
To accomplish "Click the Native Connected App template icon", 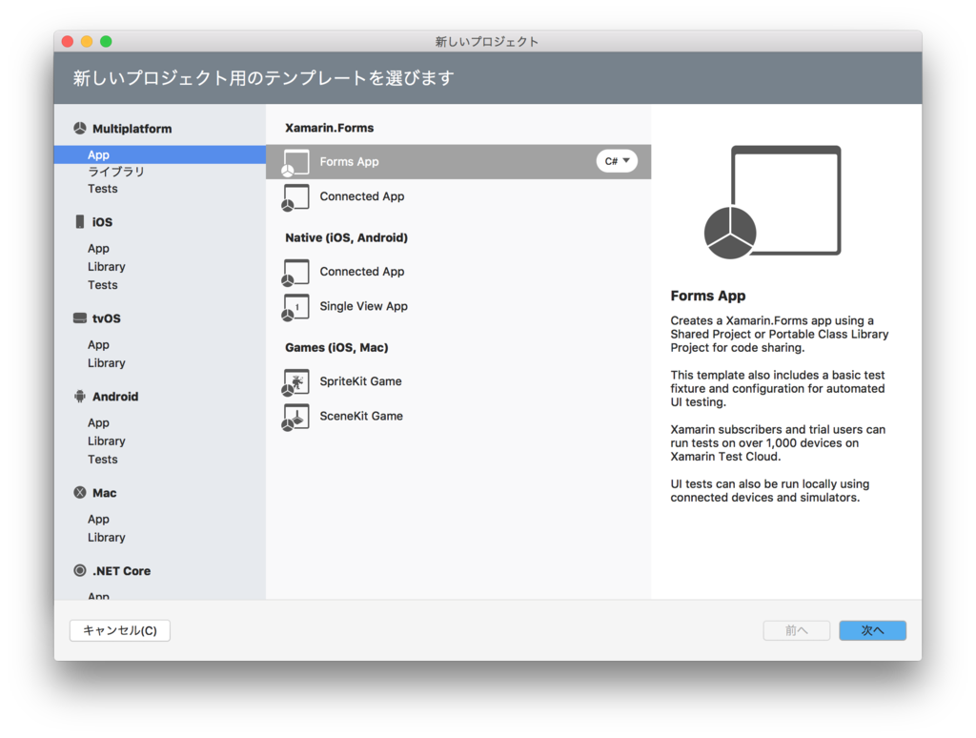I will 295,273.
